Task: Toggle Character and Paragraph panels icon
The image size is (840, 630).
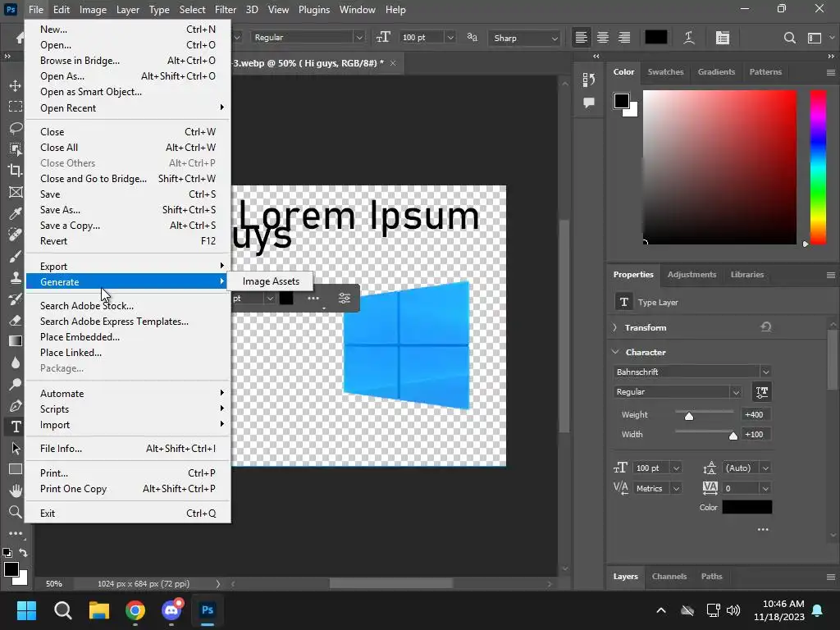Action: point(722,38)
